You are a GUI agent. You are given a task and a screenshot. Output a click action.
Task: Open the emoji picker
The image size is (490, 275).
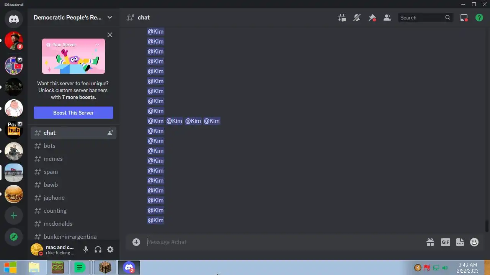[474, 242]
